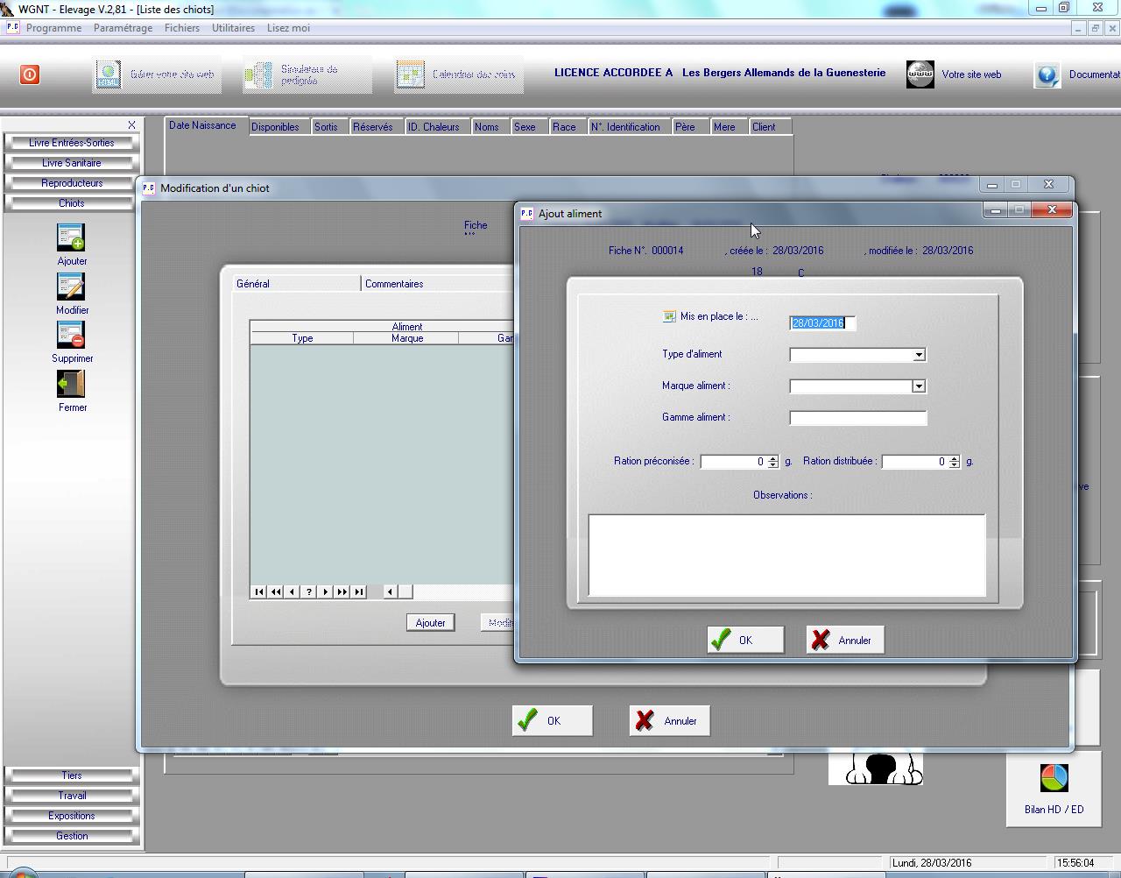Click Annuler in the Ajout aliment dialog
This screenshot has width=1121, height=878.
point(844,640)
